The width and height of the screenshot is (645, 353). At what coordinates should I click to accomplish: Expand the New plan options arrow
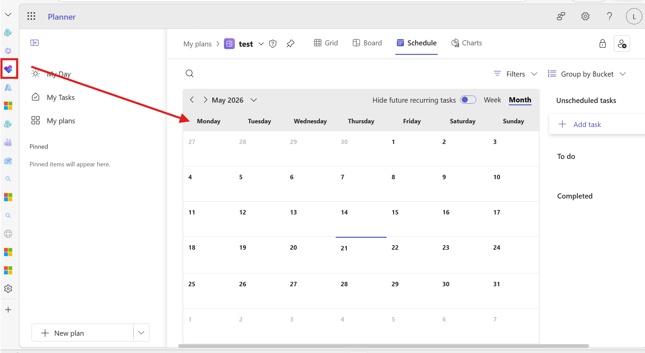[x=141, y=333]
